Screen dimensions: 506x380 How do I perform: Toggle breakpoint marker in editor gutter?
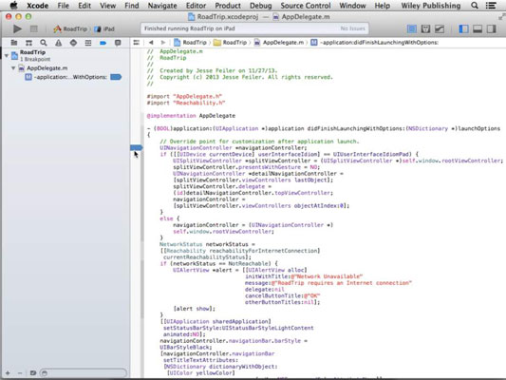pos(136,147)
